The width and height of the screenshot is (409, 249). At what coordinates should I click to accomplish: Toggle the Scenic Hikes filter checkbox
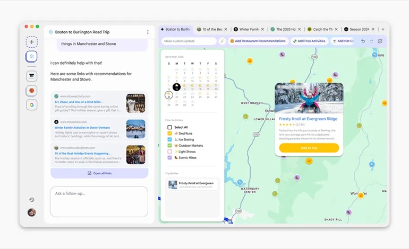point(170,157)
